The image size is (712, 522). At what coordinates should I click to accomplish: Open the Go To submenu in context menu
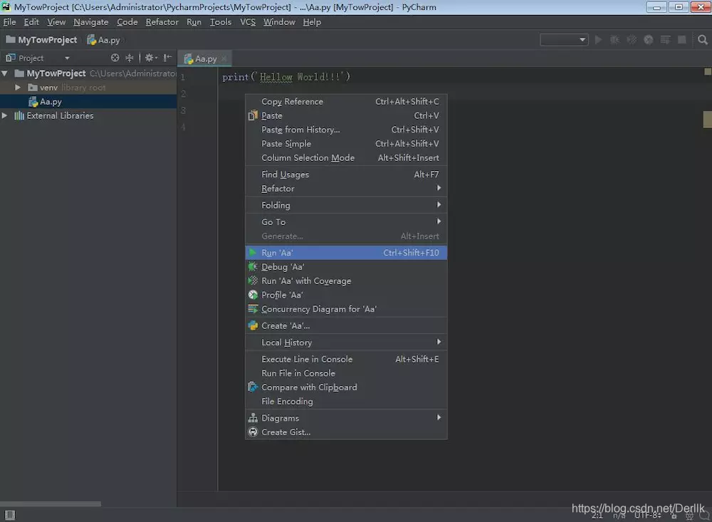(346, 221)
